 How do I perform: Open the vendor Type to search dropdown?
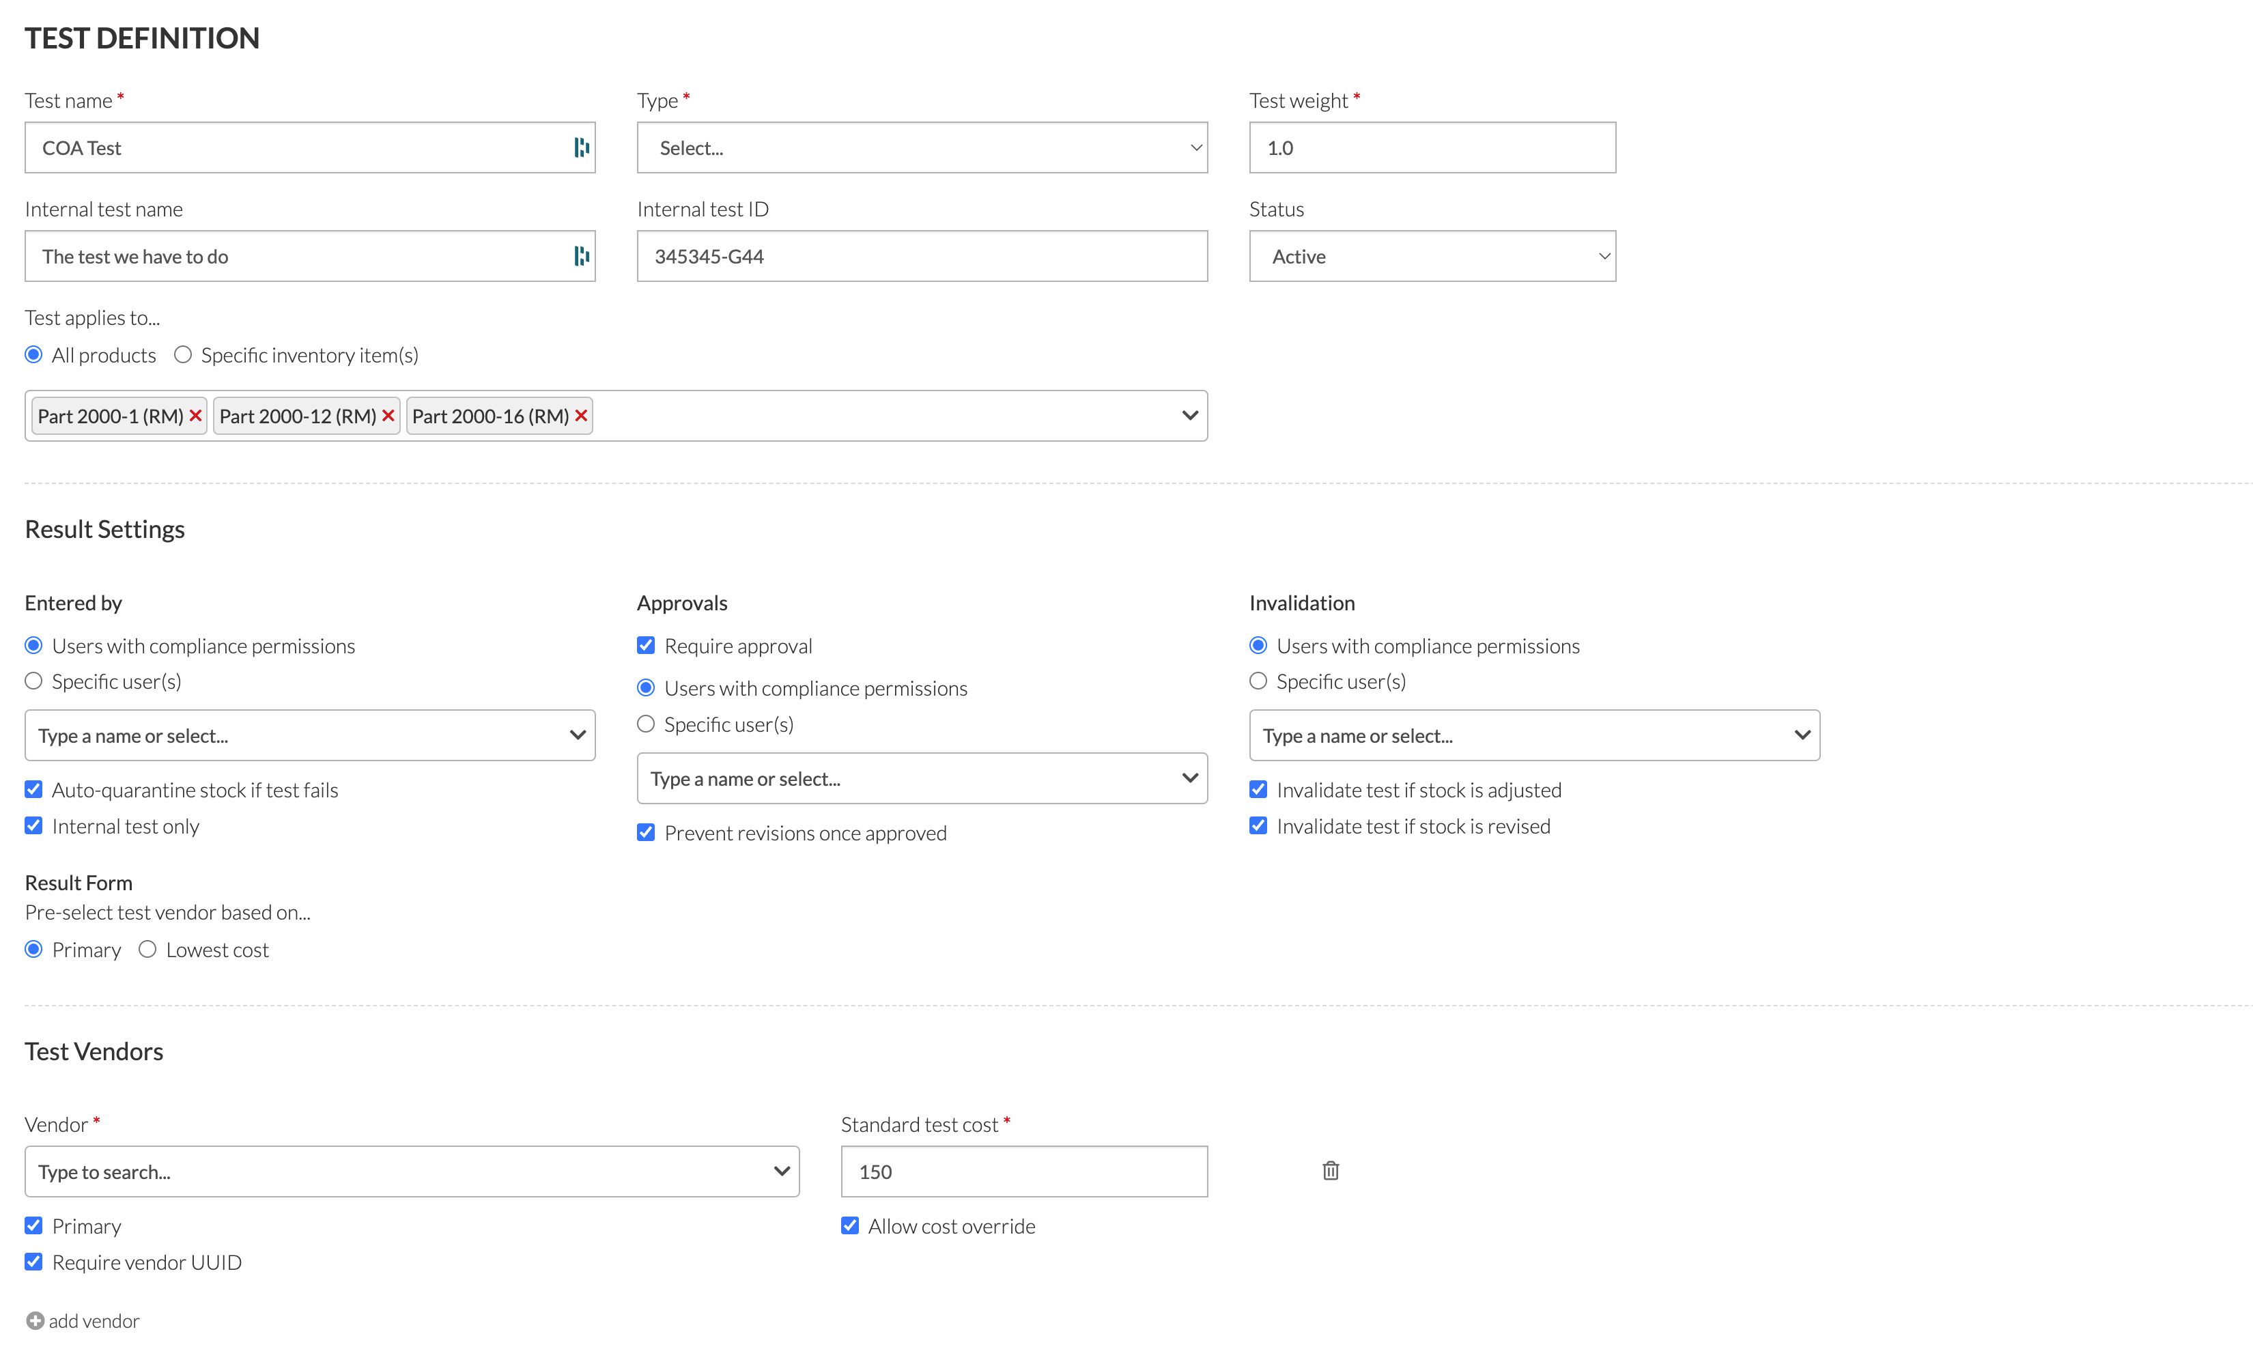tap(411, 1171)
